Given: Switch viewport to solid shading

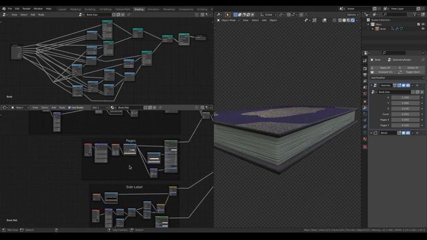Looking at the screenshot, I should click(344, 20).
